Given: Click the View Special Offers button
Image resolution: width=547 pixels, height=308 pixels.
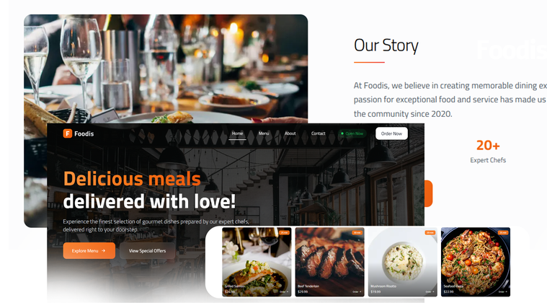Looking at the screenshot, I should pos(147,251).
